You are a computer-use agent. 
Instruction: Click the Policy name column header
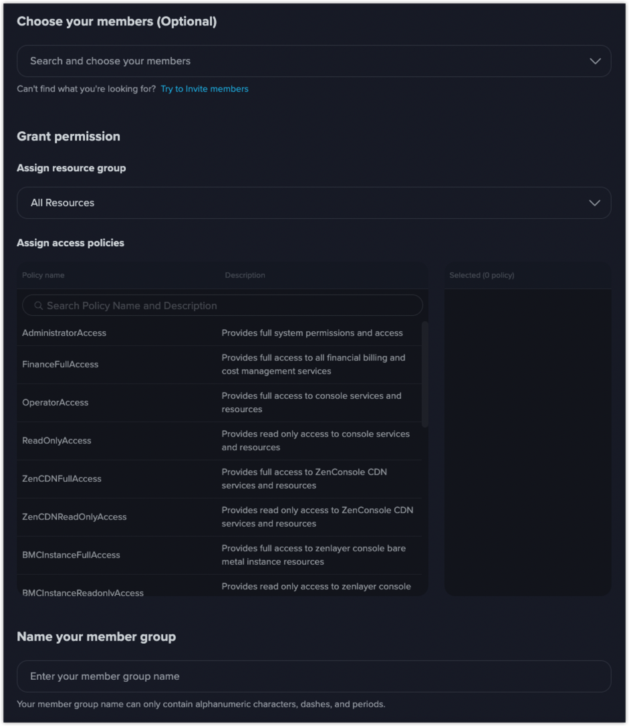coord(43,275)
